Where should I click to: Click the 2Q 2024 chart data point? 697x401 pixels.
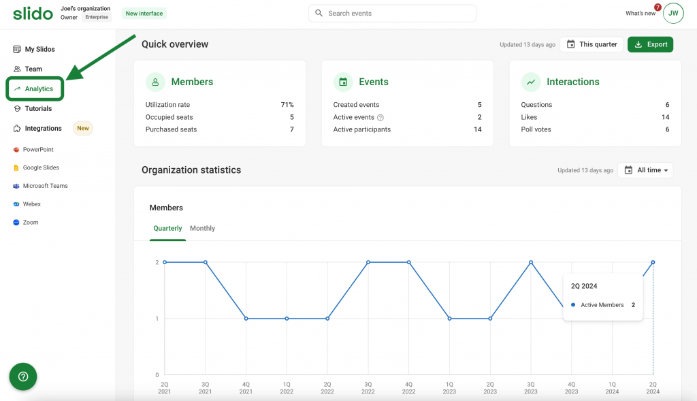(x=653, y=262)
